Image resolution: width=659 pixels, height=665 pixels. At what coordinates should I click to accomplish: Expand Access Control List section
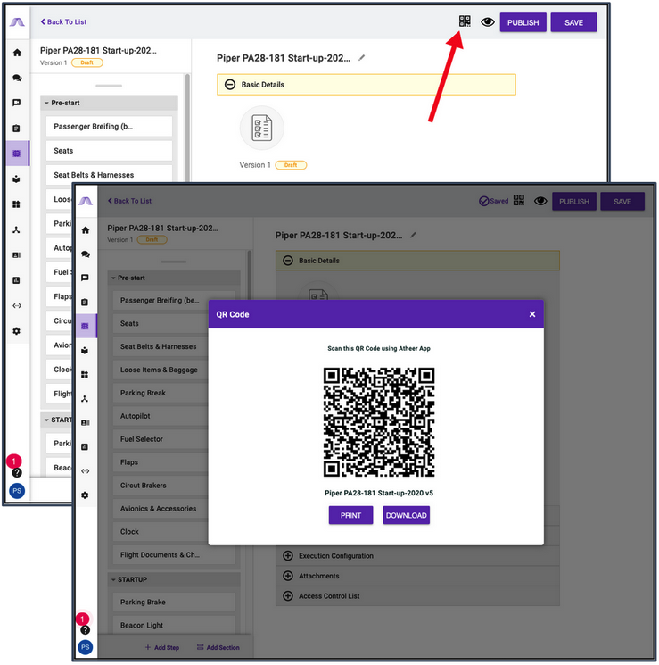(x=417, y=596)
